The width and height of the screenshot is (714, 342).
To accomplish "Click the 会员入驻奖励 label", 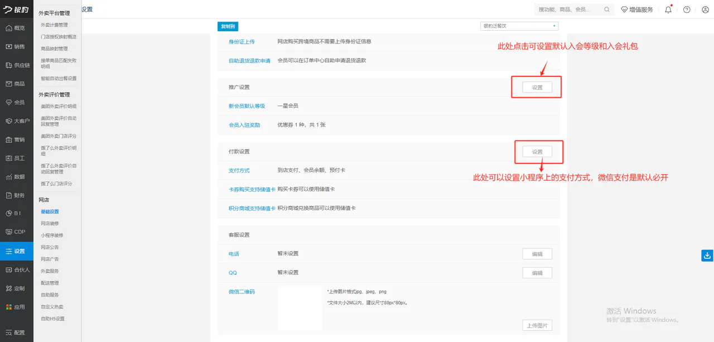I will (x=244, y=125).
